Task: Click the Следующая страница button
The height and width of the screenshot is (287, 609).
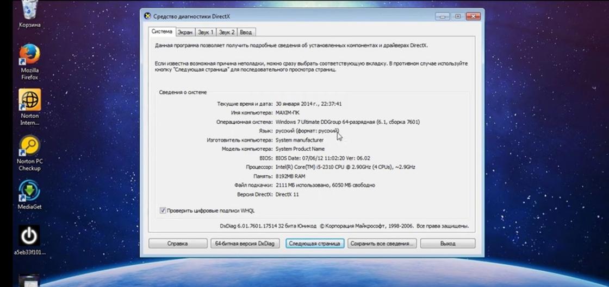Action: (315, 244)
